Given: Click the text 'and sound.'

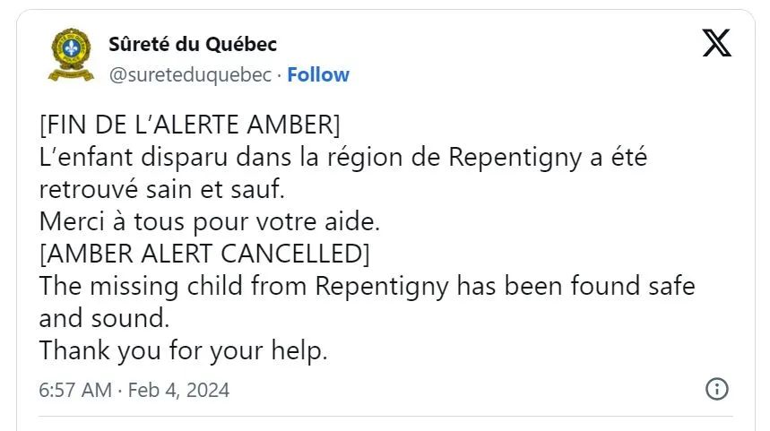Looking at the screenshot, I should pos(104,318).
